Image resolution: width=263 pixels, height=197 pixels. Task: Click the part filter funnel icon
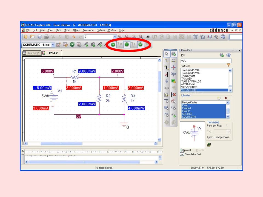228,65
